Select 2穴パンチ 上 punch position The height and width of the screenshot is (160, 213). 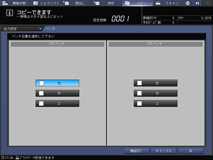click(x=57, y=104)
